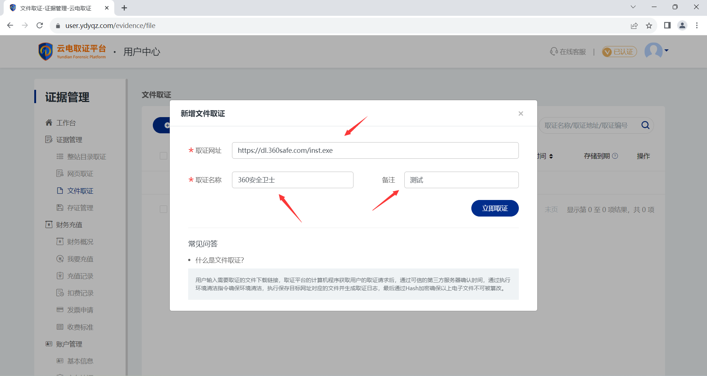Click the 云电取证平台 logo
Image resolution: width=707 pixels, height=376 pixels.
coord(72,52)
